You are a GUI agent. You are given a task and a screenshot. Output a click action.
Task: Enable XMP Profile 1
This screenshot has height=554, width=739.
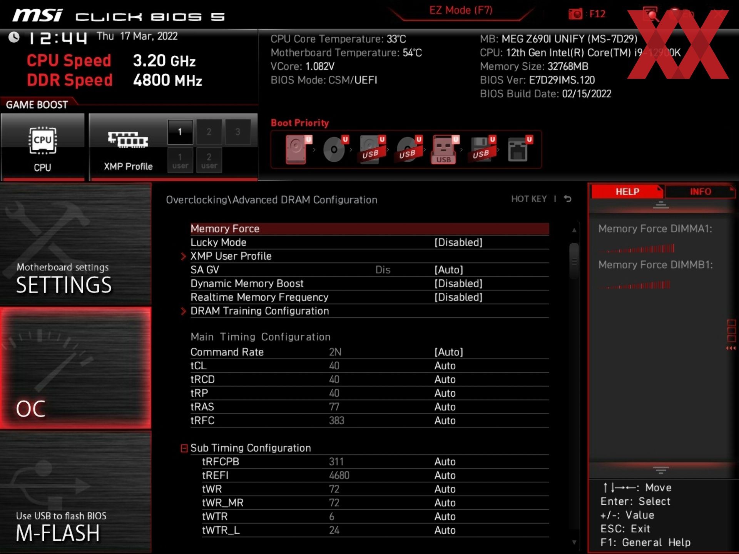(x=180, y=132)
